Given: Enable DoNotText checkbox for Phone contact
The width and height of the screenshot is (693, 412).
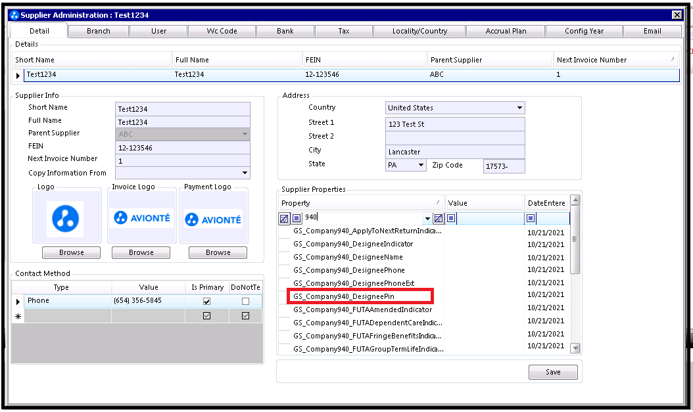Looking at the screenshot, I should coord(245,301).
